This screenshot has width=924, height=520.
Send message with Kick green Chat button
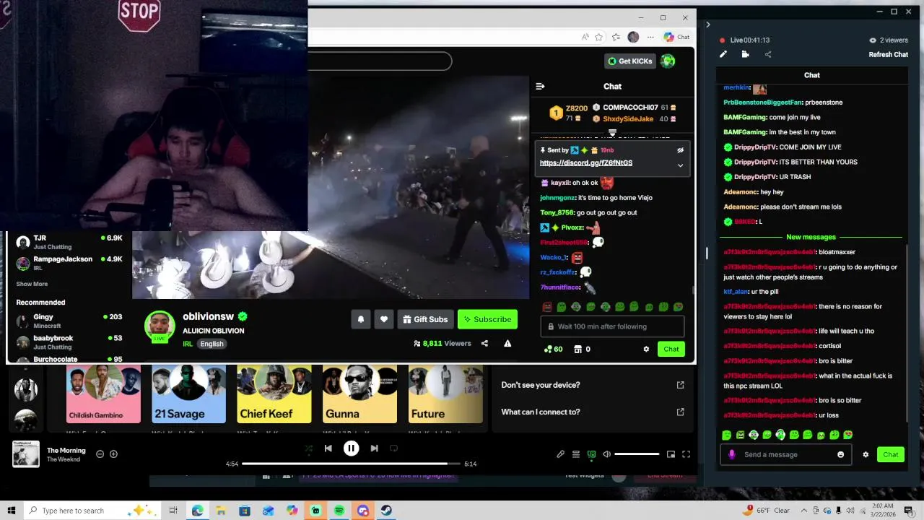pos(671,349)
